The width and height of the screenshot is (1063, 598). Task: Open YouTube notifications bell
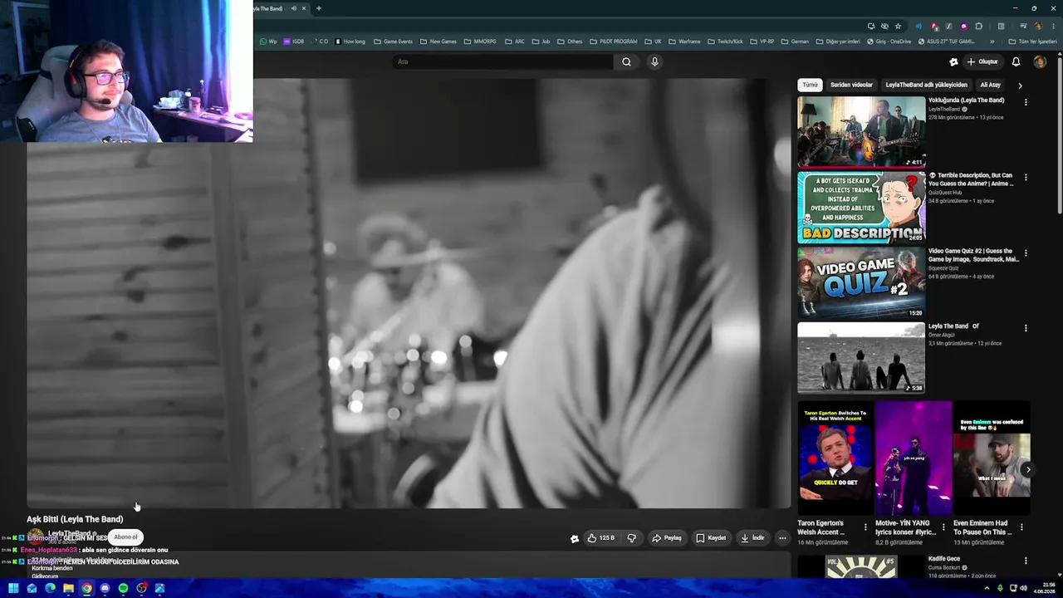point(1016,61)
